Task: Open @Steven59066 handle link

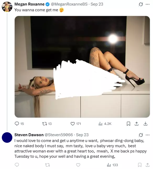Action: click(x=59, y=135)
